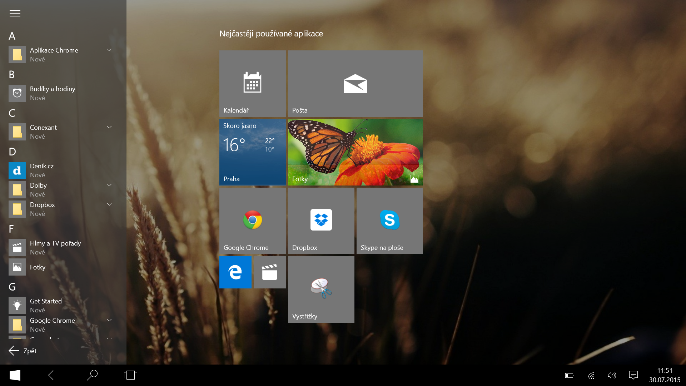Expand the Aplikace Chrome folder

(x=109, y=50)
